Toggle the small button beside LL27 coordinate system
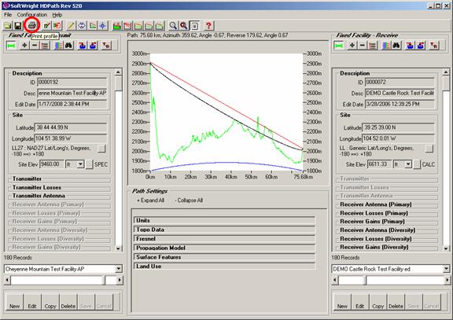This screenshot has width=453, height=320. tap(101, 149)
